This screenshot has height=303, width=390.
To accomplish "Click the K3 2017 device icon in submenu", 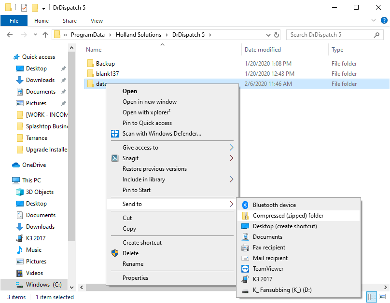I will [245, 279].
